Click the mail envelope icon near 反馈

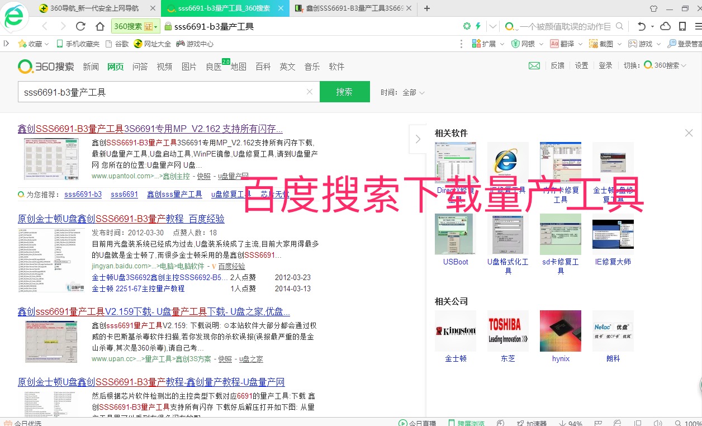534,65
